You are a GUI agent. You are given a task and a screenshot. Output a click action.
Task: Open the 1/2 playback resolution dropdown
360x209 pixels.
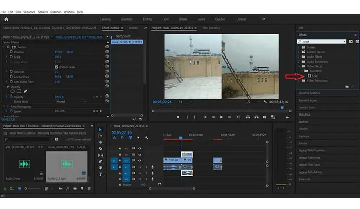click(253, 102)
